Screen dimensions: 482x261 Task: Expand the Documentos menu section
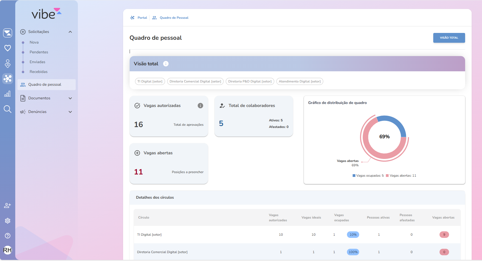(x=70, y=98)
